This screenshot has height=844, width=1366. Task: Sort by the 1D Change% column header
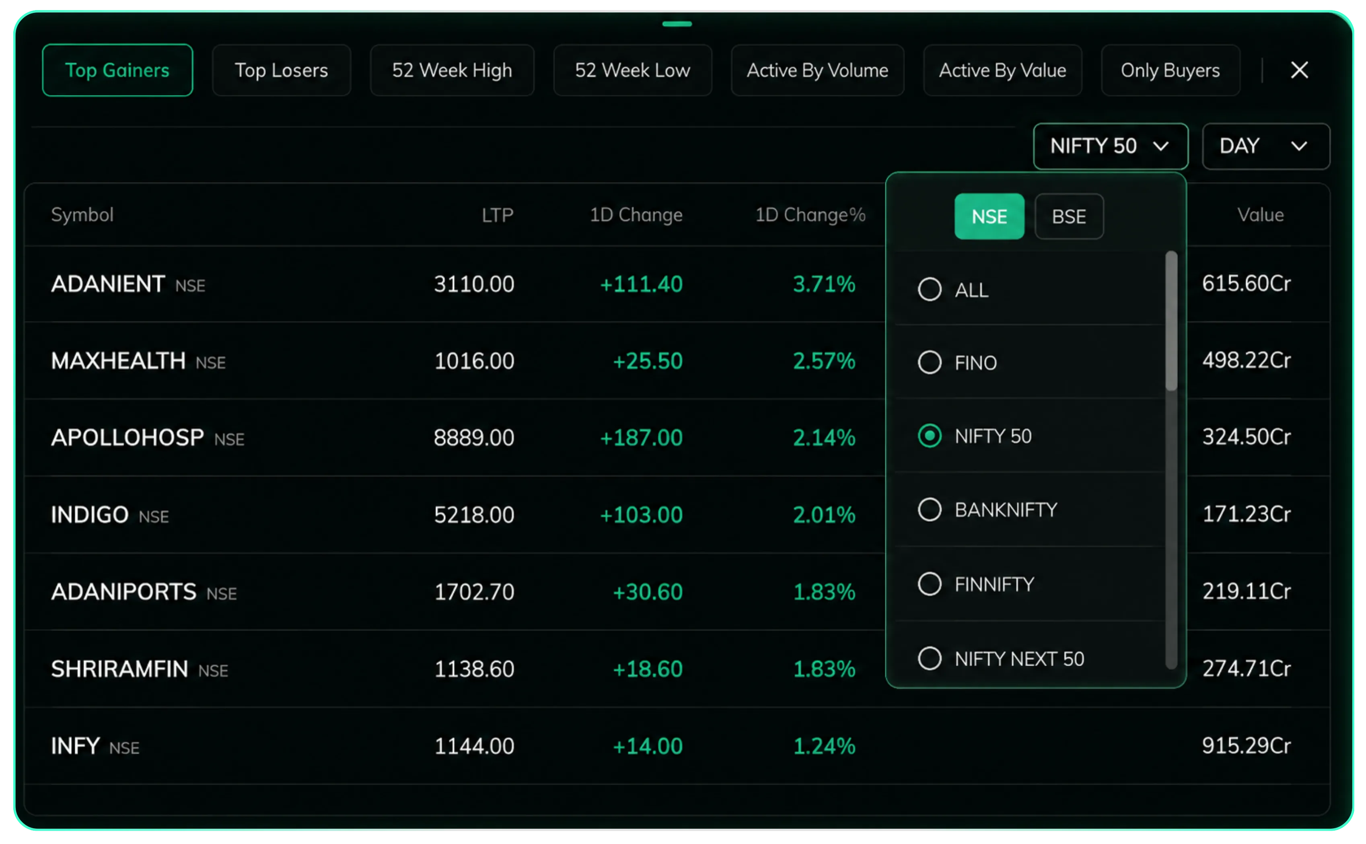pyautogui.click(x=810, y=215)
